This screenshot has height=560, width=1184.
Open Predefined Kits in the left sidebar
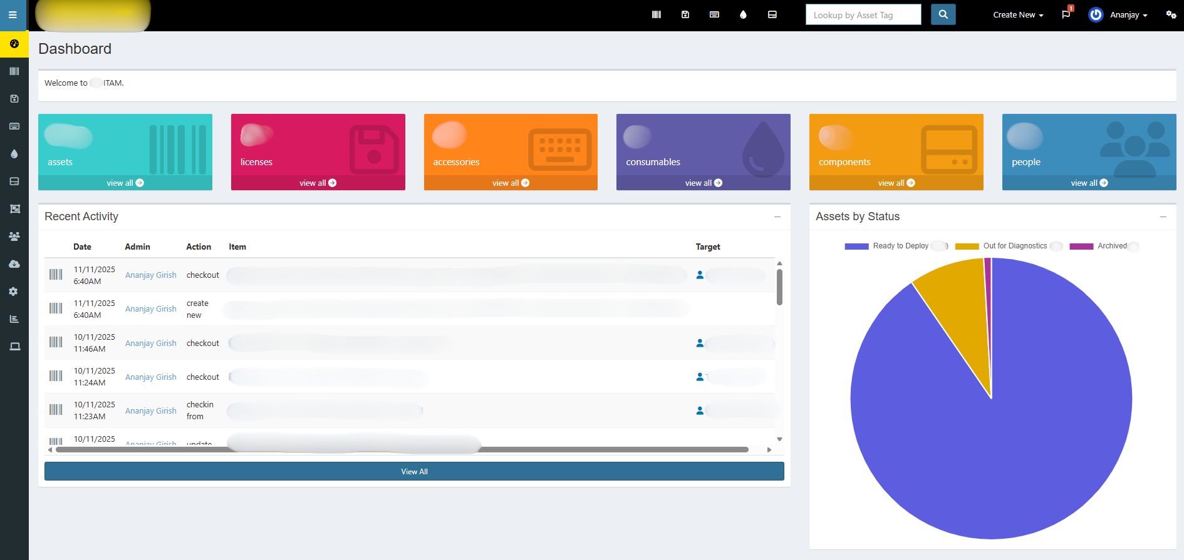click(x=14, y=209)
